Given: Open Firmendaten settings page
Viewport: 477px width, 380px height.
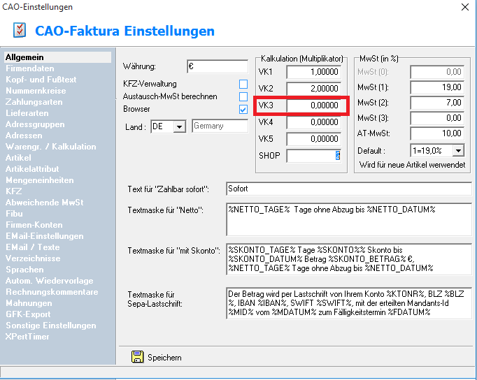Looking at the screenshot, I should coord(30,68).
